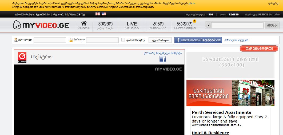Click the Maestro channel title text

tap(42, 57)
